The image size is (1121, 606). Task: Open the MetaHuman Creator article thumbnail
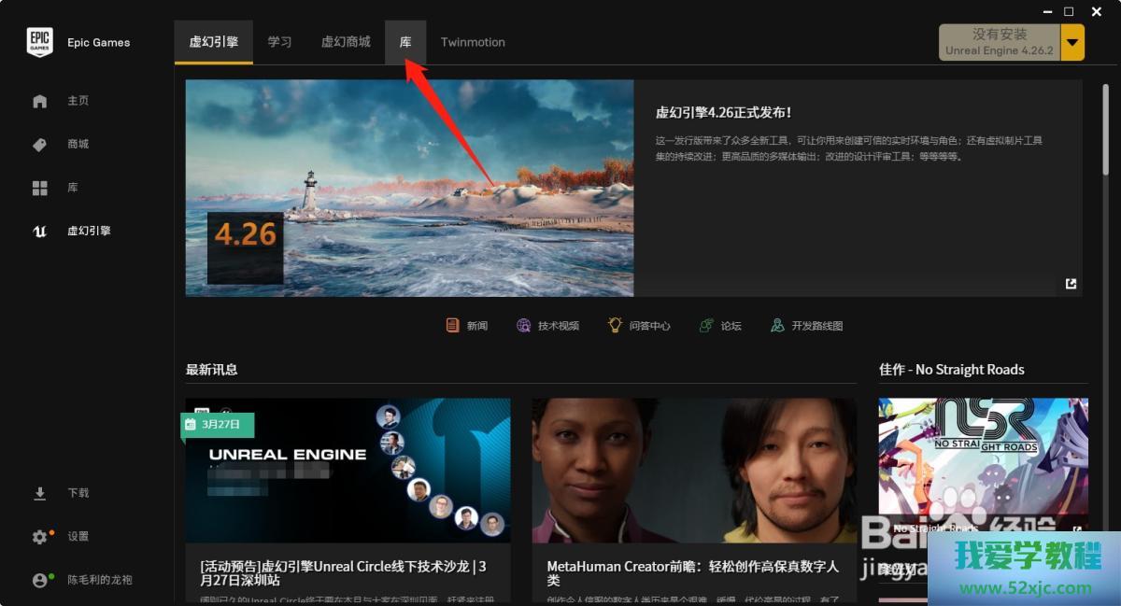694,471
